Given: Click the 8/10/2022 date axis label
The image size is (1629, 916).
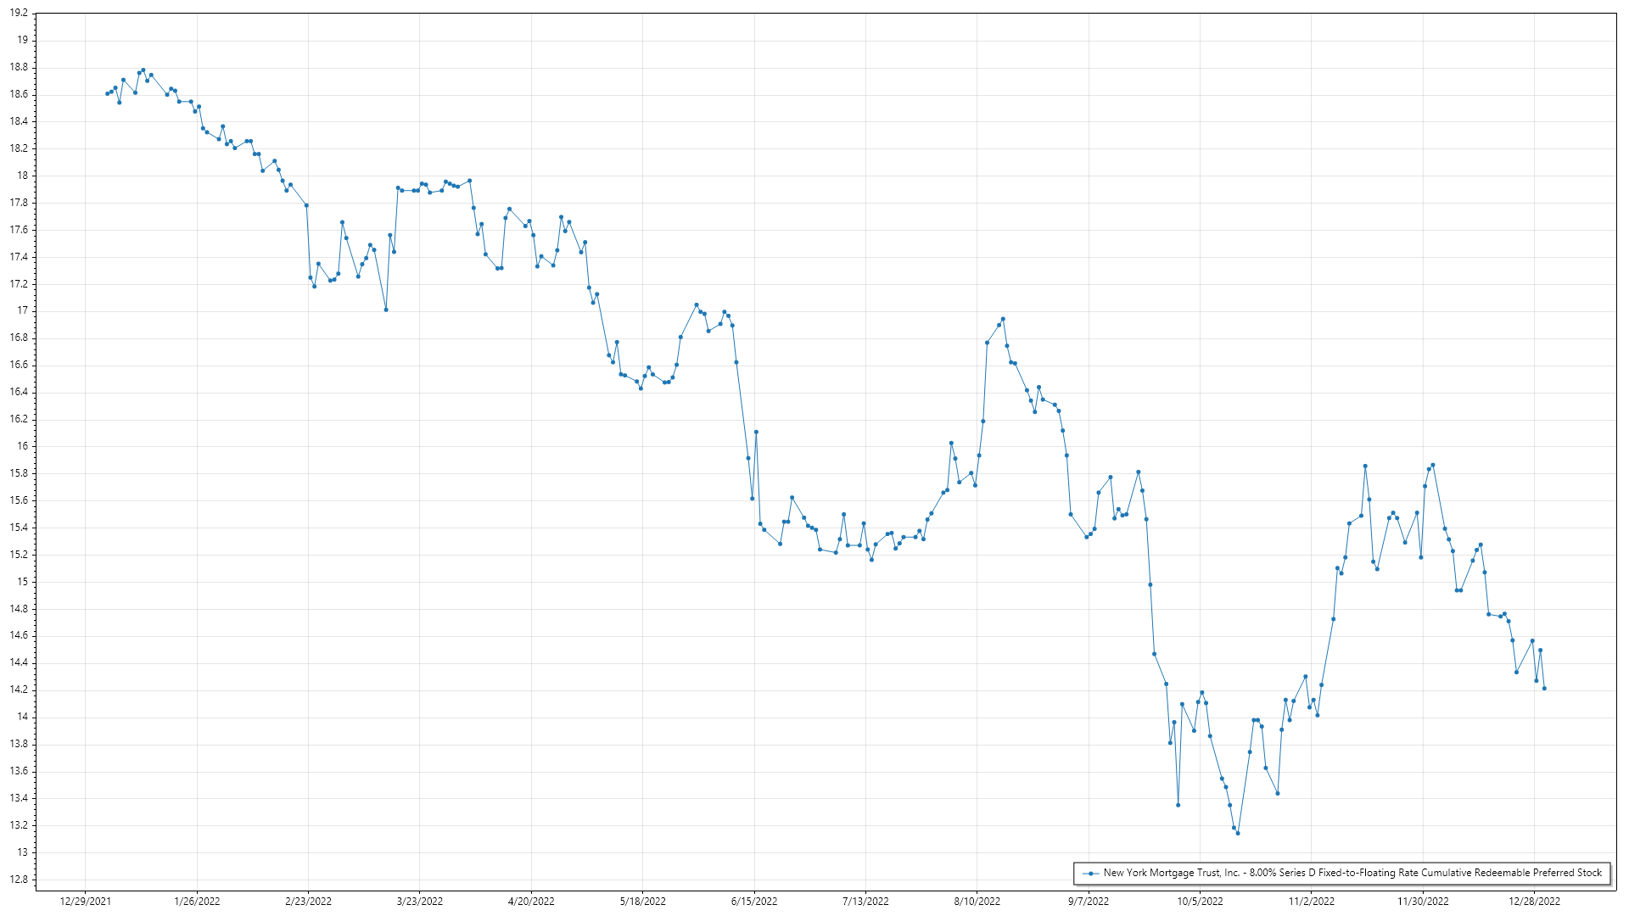Looking at the screenshot, I should [x=977, y=902].
